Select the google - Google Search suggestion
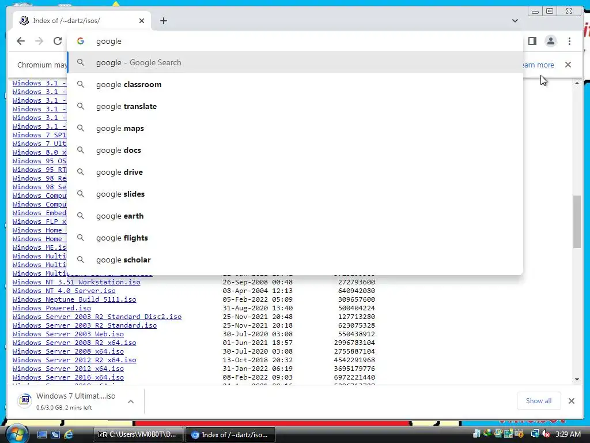 pyautogui.click(x=295, y=62)
